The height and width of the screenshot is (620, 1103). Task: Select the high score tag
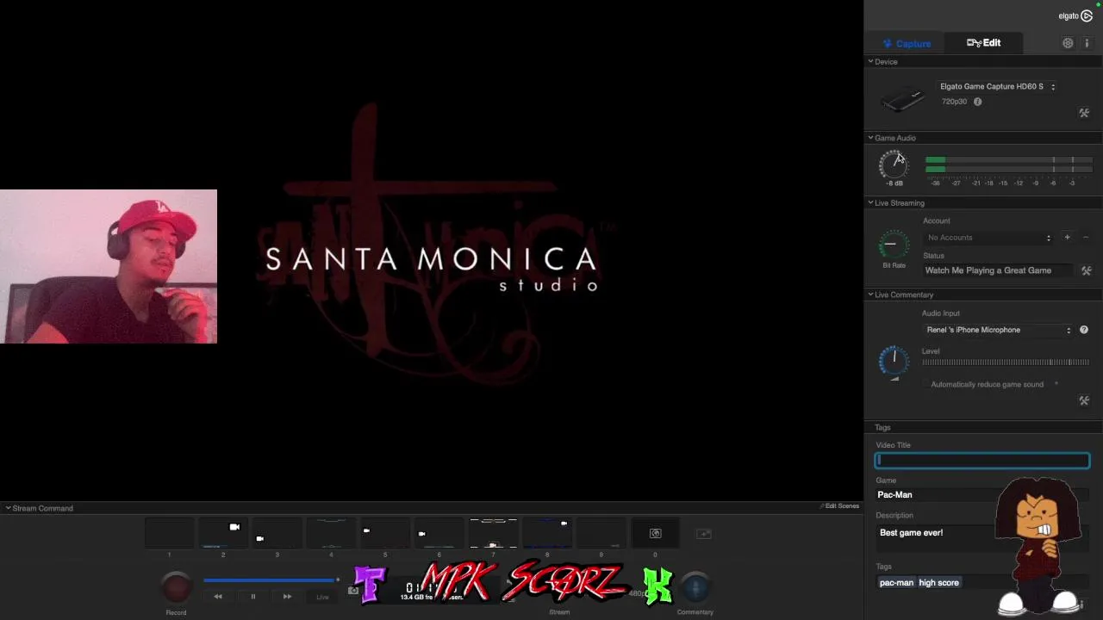pyautogui.click(x=938, y=583)
